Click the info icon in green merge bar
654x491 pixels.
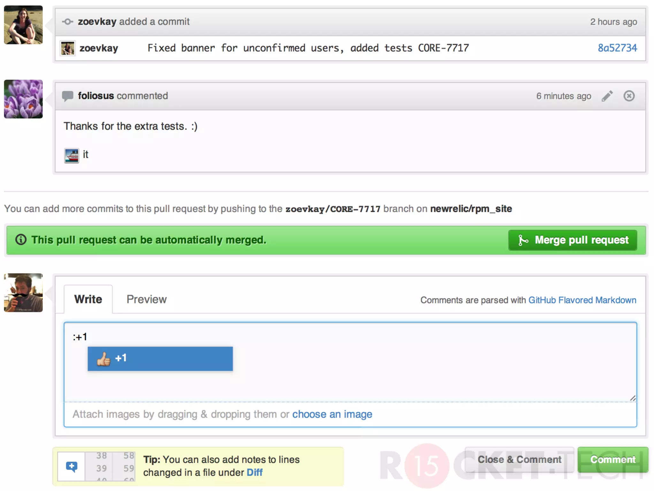tap(21, 240)
